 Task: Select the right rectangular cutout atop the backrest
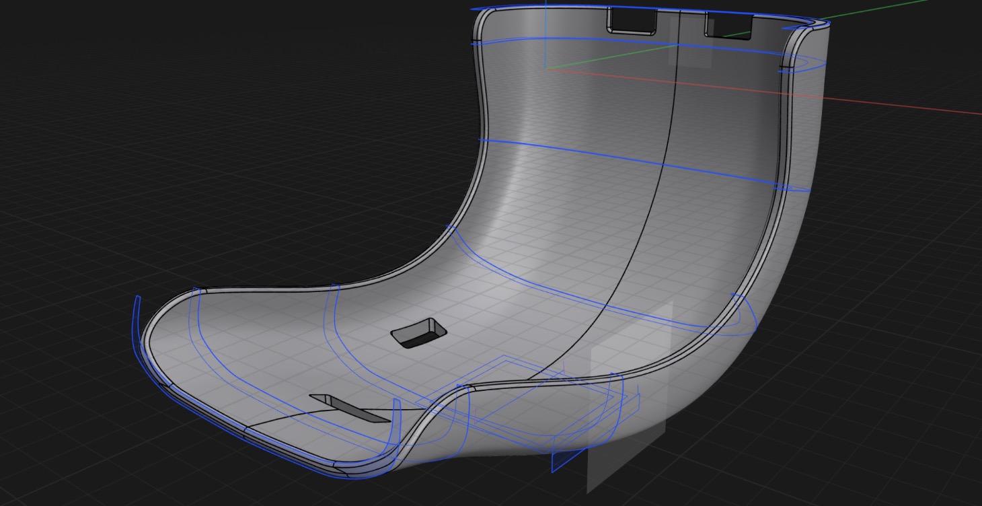728,26
